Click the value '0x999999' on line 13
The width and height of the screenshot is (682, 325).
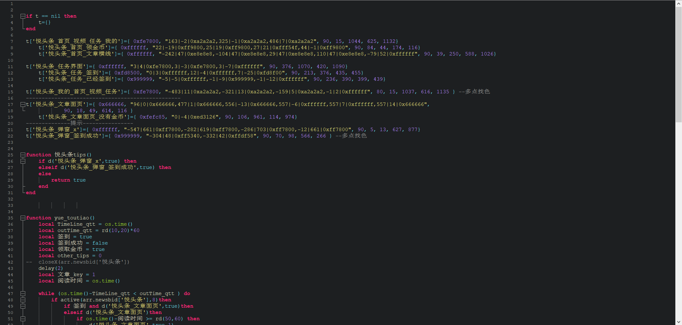point(140,79)
